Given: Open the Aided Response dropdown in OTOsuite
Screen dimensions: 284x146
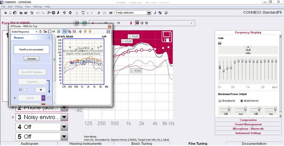Looking at the screenshot, I should [37, 32].
